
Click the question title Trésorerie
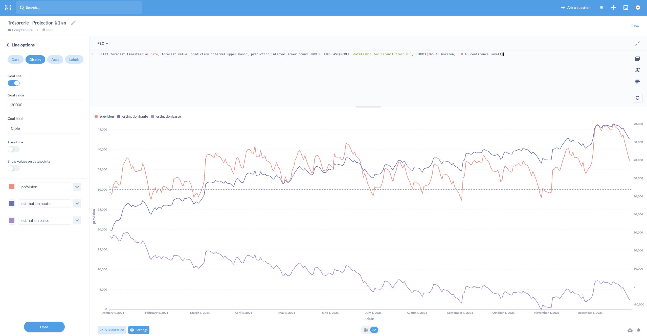tap(37, 23)
